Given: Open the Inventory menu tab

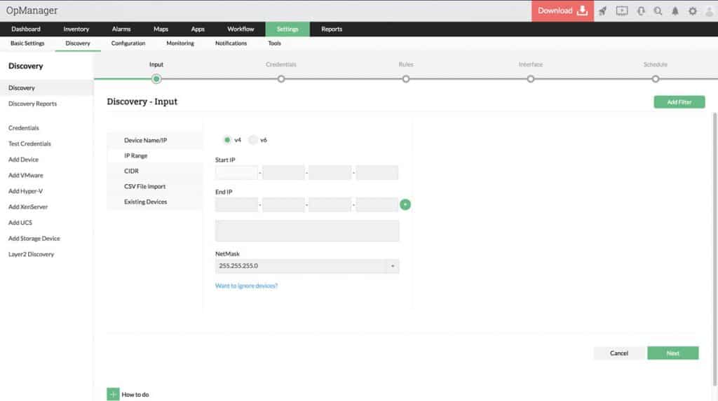Looking at the screenshot, I should pos(76,29).
